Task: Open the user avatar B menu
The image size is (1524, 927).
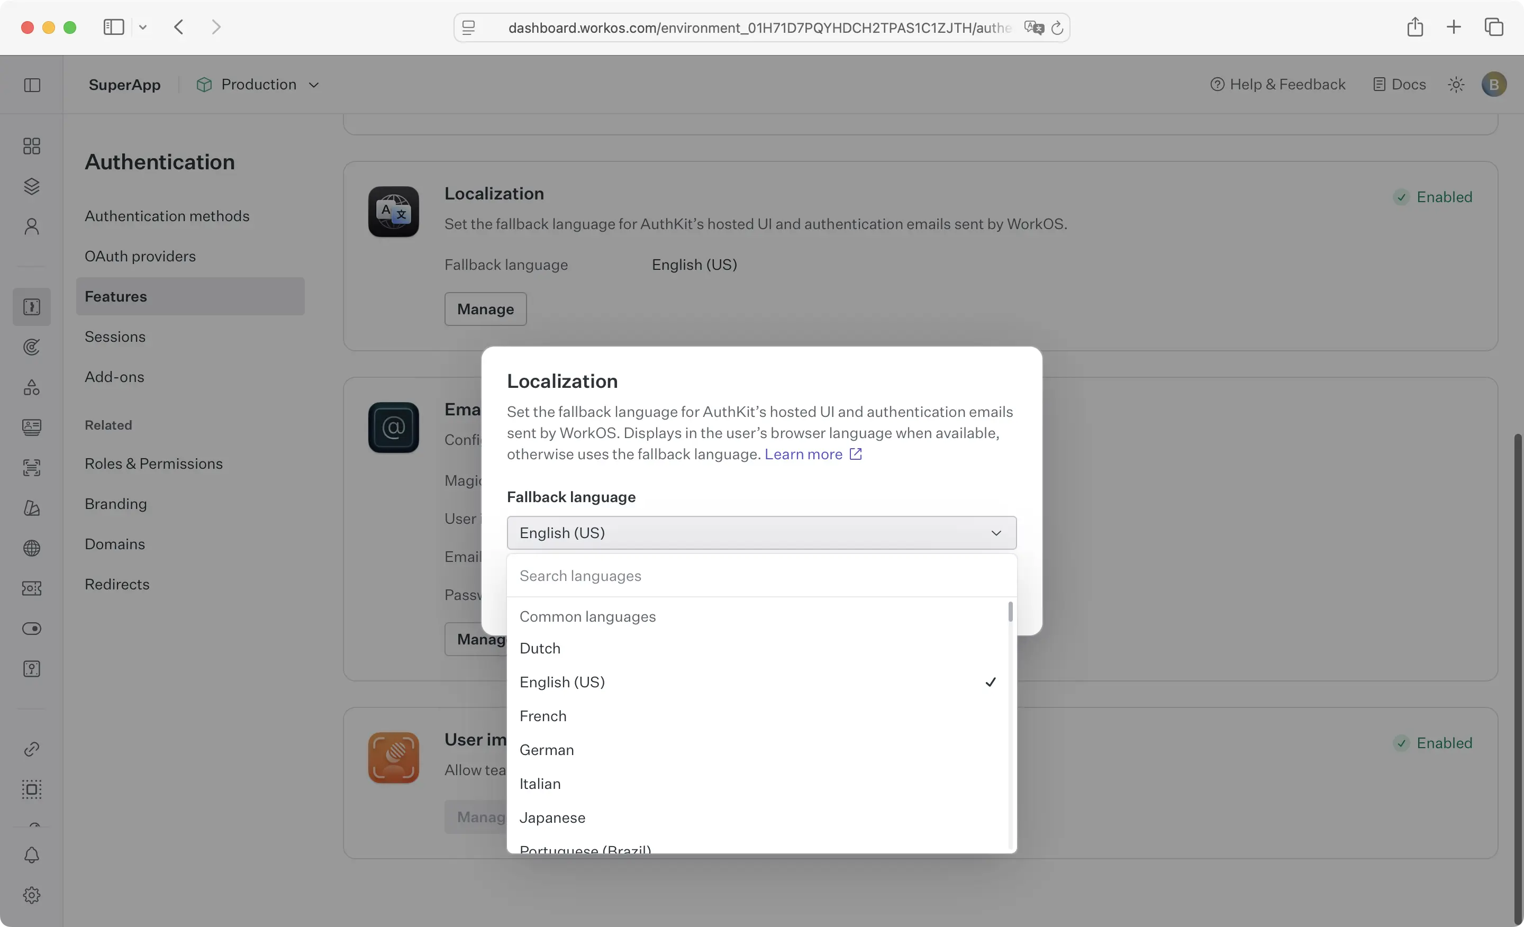Action: click(1494, 85)
